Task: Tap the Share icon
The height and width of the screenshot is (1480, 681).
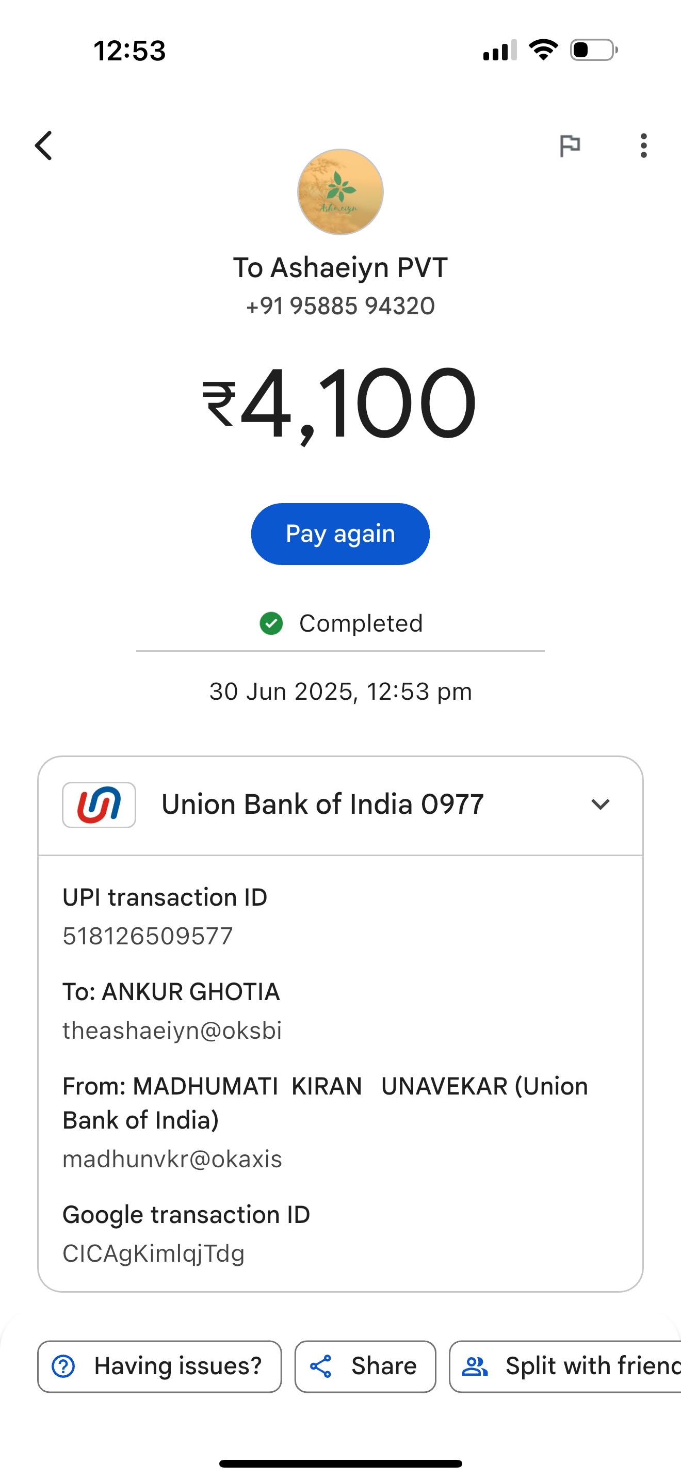Action: [320, 1366]
